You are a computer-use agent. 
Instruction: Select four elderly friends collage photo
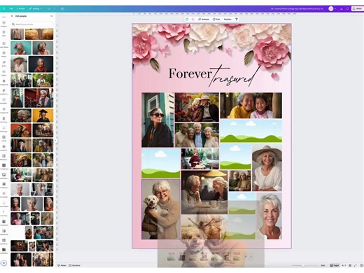[197, 135]
